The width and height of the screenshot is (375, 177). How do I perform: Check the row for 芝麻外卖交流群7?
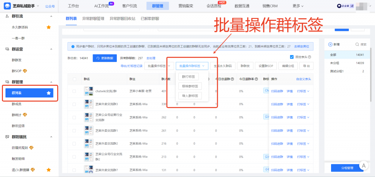coord(74,170)
